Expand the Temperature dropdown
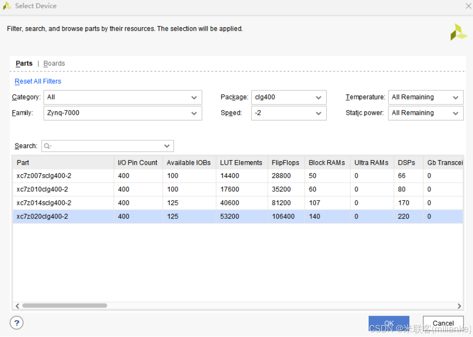The width and height of the screenshot is (473, 337). coord(425,98)
